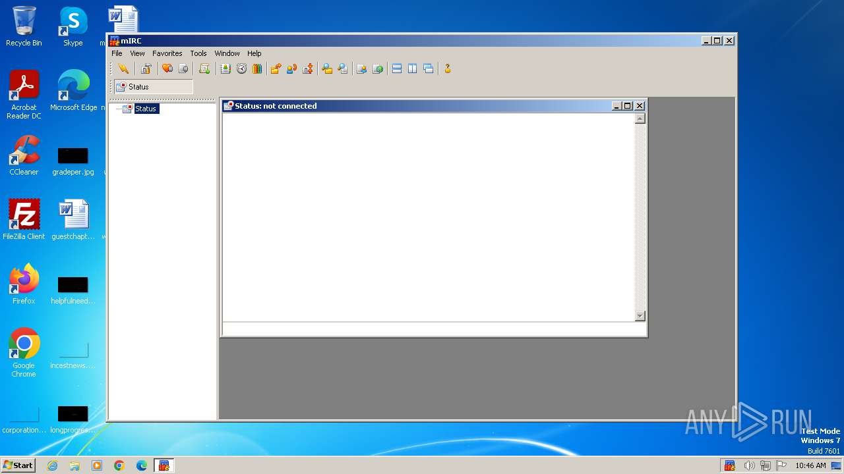
Task: Click the Status window vertical scrollbar track
Action: click(640, 217)
